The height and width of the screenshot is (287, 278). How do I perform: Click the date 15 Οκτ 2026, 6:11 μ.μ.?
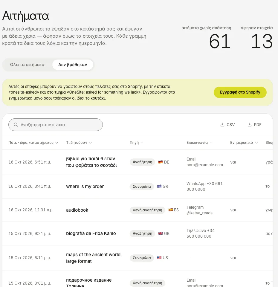(x=30, y=258)
